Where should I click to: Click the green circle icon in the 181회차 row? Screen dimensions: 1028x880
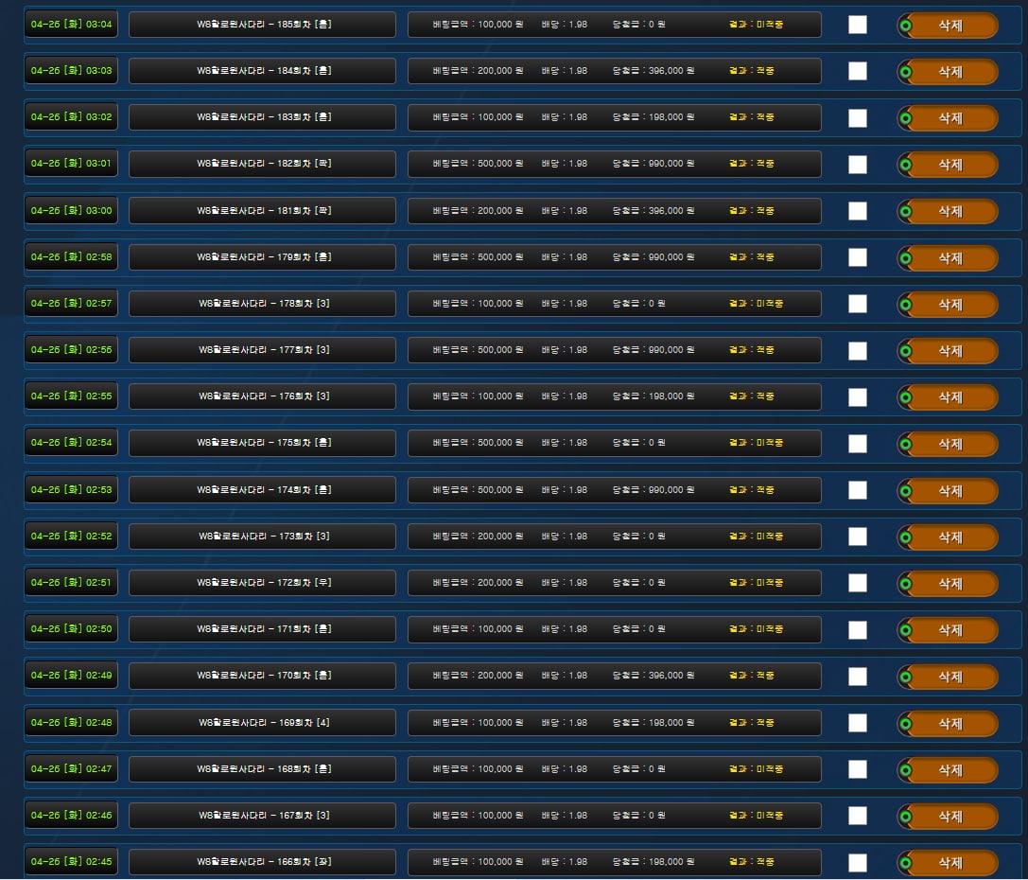pyautogui.click(x=905, y=212)
